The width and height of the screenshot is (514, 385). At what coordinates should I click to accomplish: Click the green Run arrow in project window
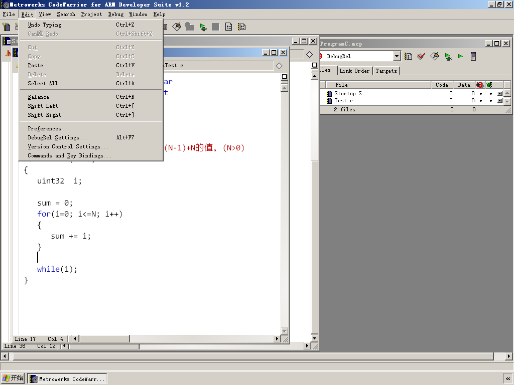point(461,56)
